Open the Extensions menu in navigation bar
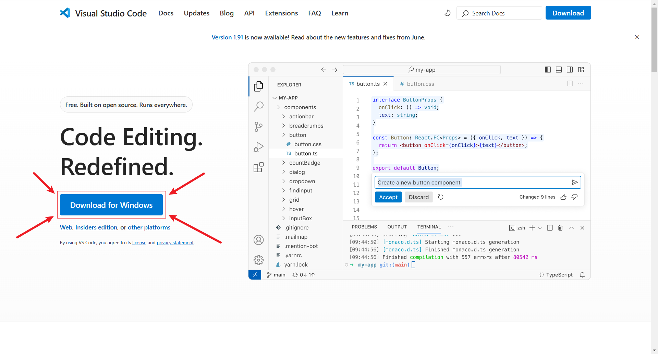This screenshot has width=658, height=354. pyautogui.click(x=281, y=13)
